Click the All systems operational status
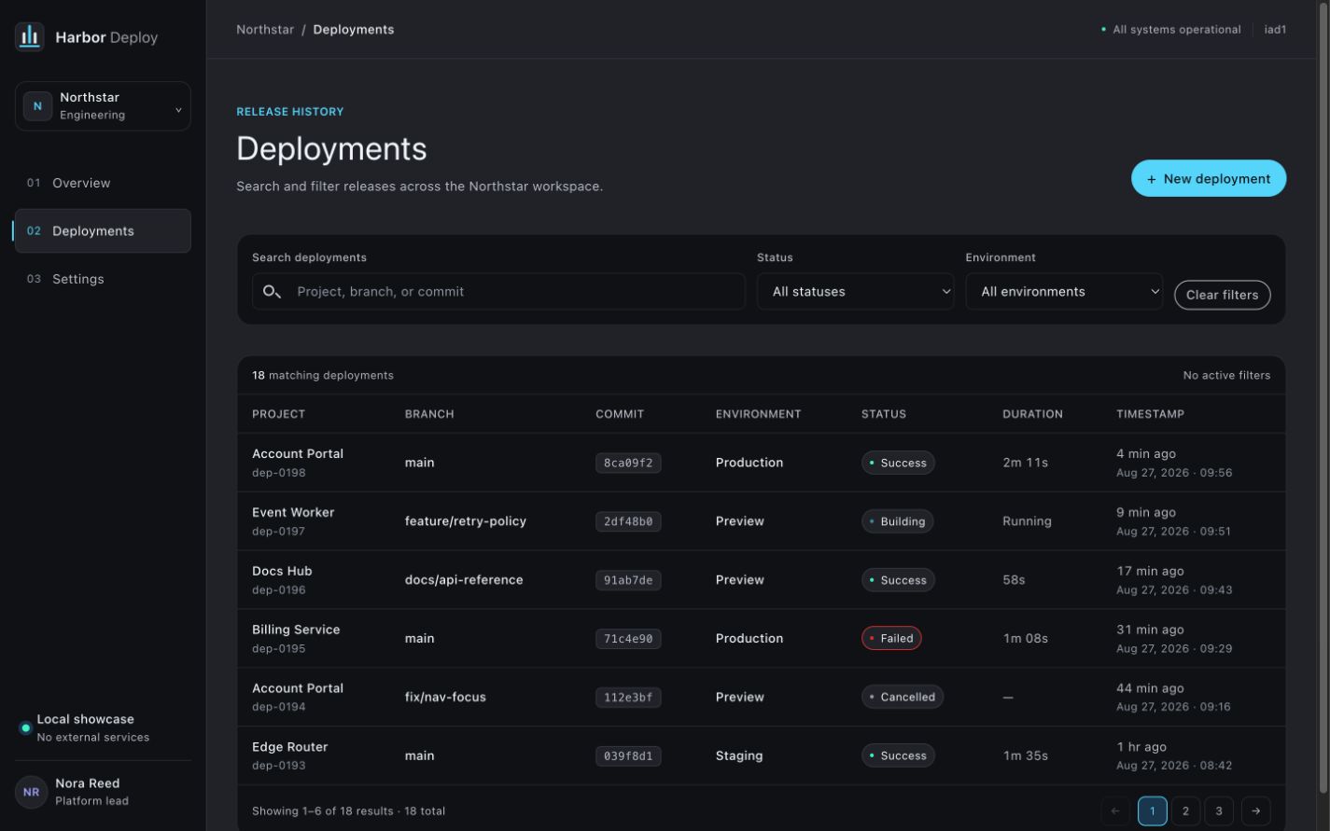1330x831 pixels. point(1171,30)
